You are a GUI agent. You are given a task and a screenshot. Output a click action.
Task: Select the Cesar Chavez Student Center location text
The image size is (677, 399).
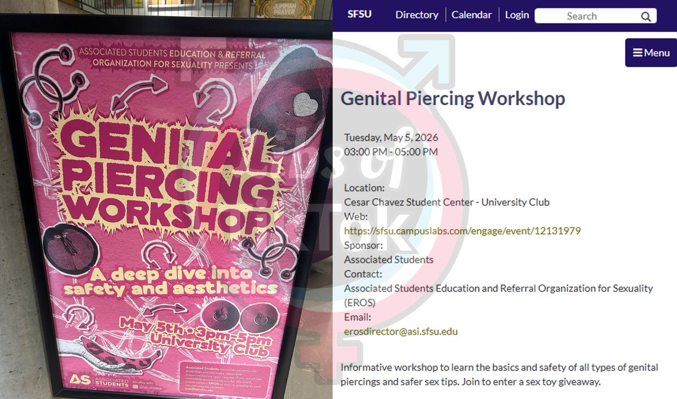point(447,202)
